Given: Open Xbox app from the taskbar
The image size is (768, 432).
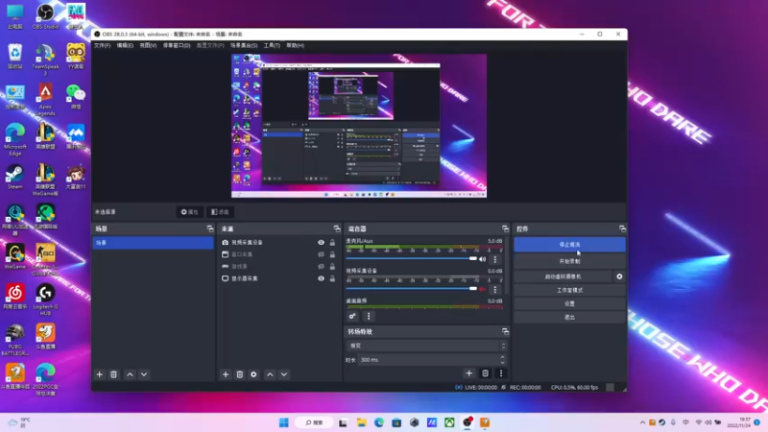Looking at the screenshot, I should pos(449,422).
